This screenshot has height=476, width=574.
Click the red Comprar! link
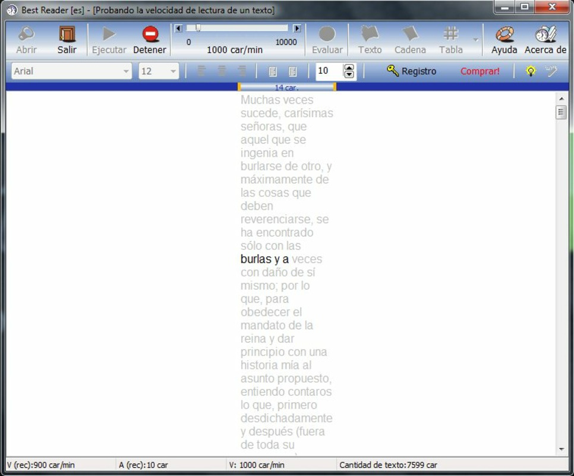(x=480, y=71)
